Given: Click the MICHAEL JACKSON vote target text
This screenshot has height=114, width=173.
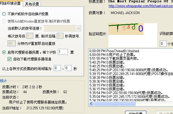Looking at the screenshot, I should 125,13.
